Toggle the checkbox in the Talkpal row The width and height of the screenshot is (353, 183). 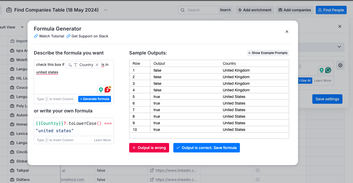tap(258, 170)
